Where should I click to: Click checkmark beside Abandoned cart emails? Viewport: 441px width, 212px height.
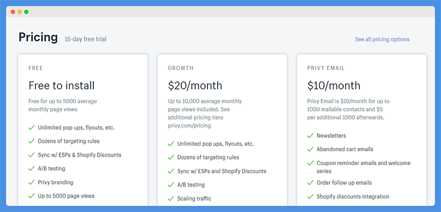[310, 149]
